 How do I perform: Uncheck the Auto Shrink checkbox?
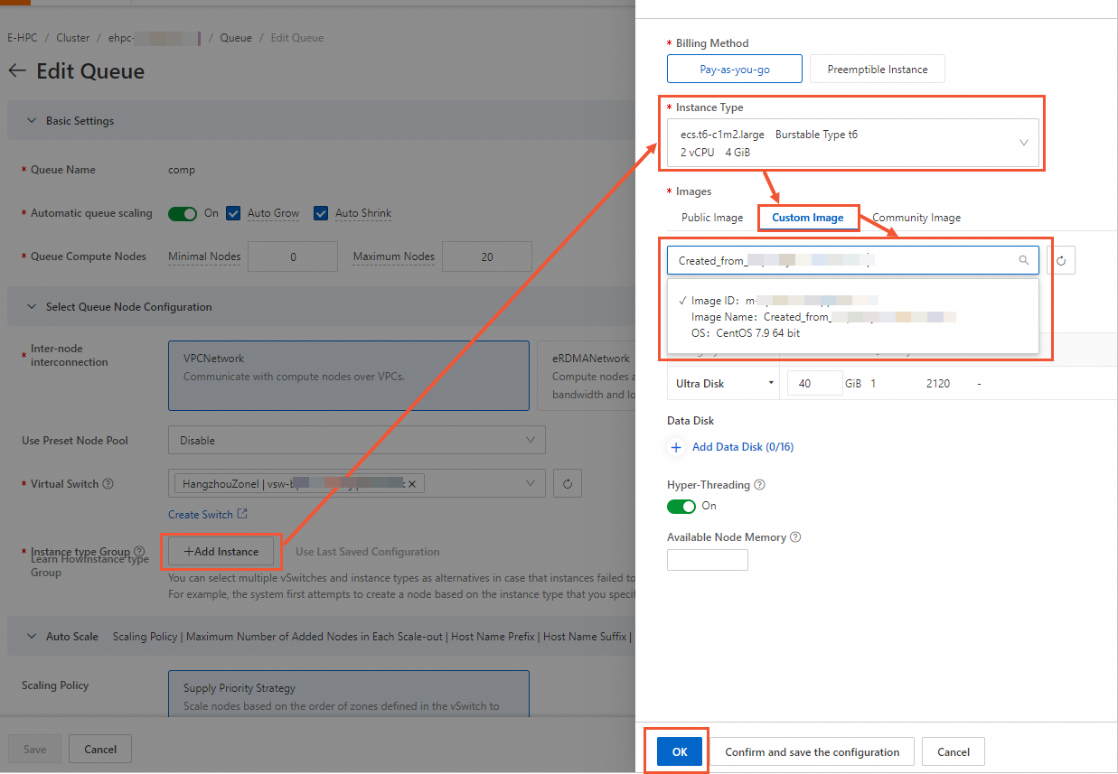pos(321,213)
